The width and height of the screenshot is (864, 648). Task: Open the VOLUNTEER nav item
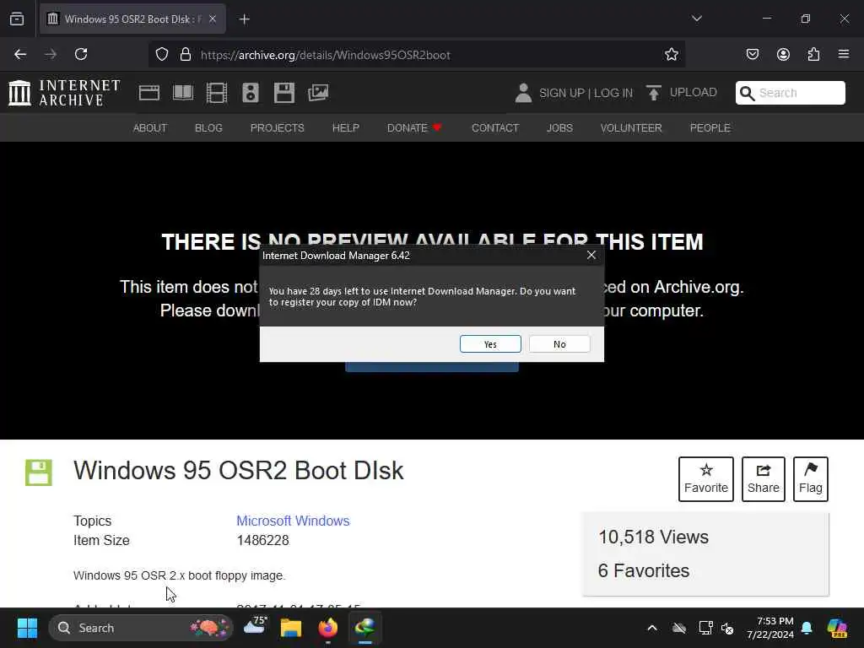pos(631,128)
